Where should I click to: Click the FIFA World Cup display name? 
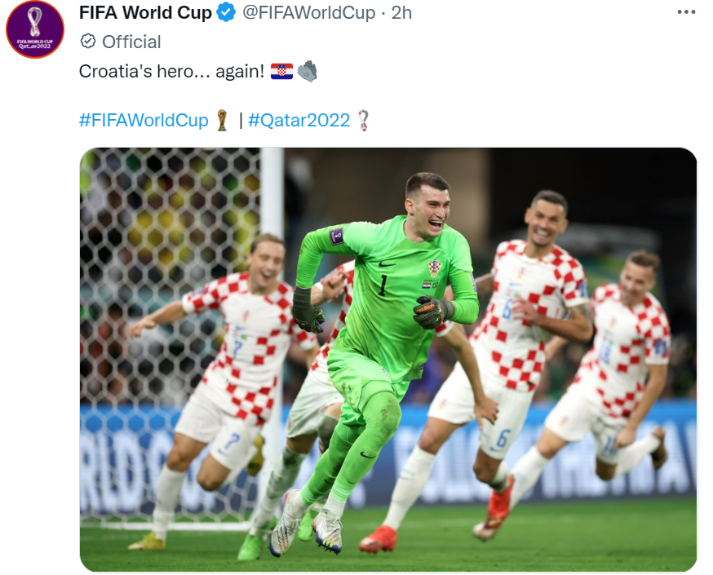click(x=145, y=13)
